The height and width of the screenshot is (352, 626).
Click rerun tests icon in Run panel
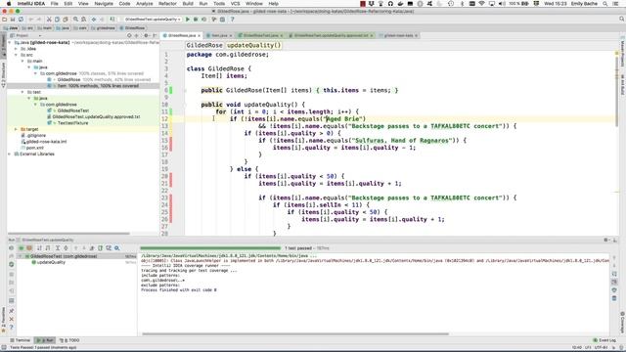click(x=11, y=248)
